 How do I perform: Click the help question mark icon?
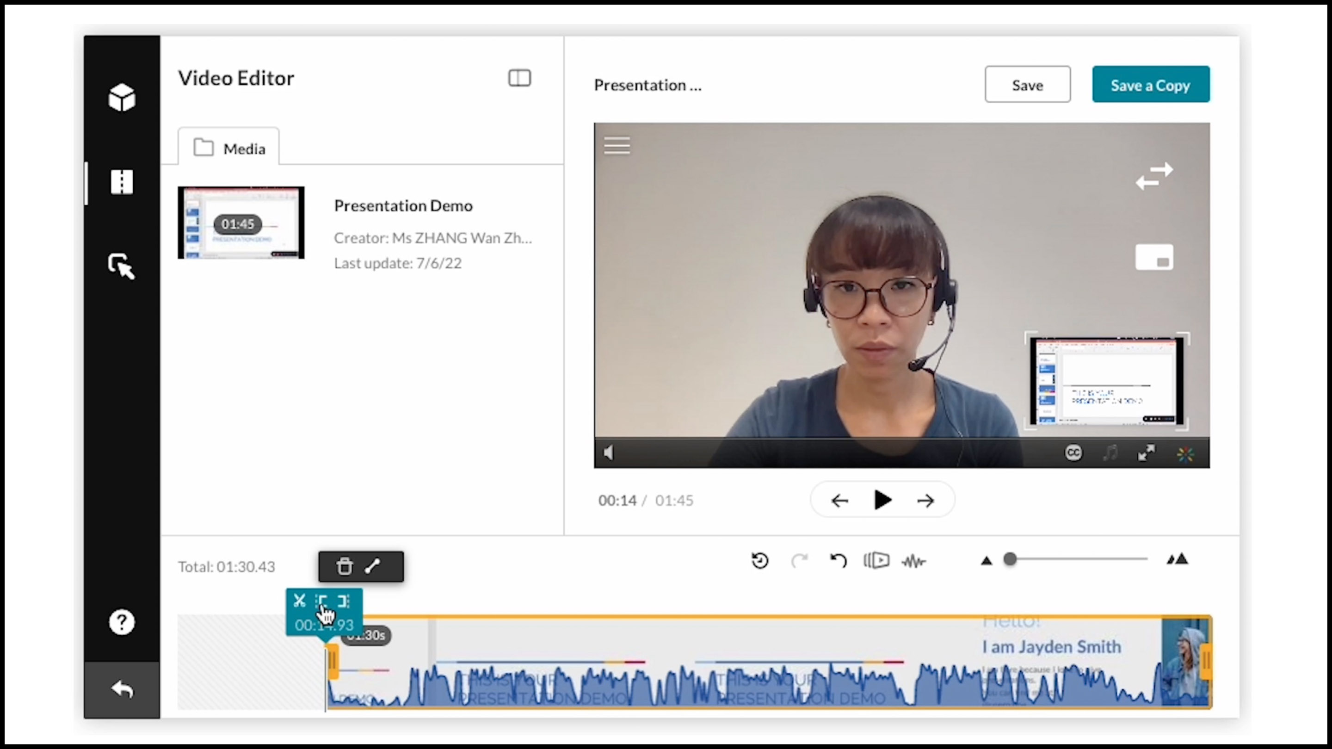tap(122, 622)
